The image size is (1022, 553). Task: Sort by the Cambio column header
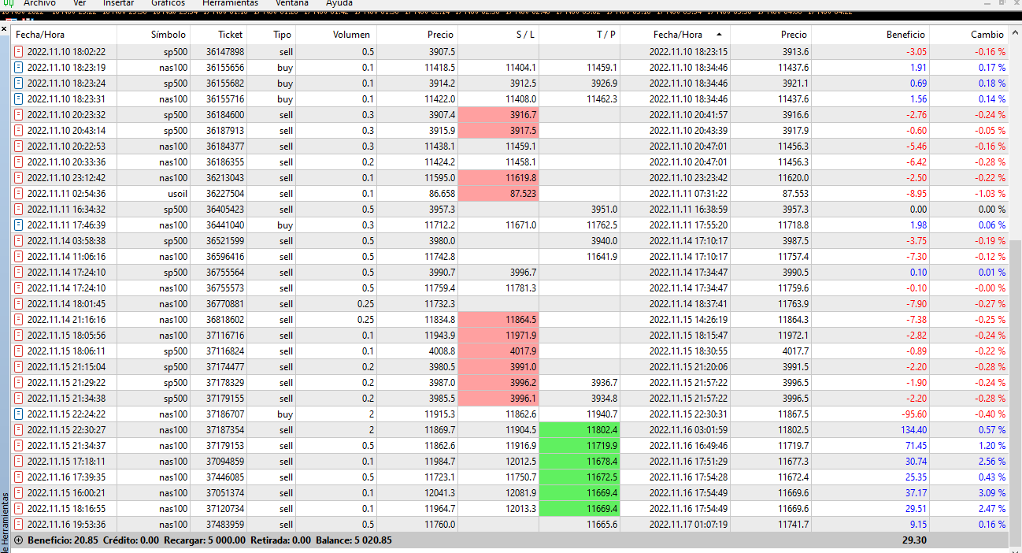coord(968,35)
